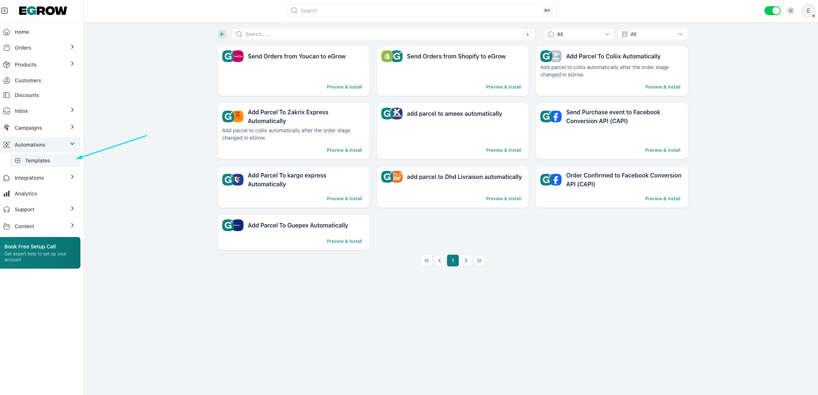Viewport: 818px width, 395px height.
Task: Expand the Content chevron
Action: point(72,226)
